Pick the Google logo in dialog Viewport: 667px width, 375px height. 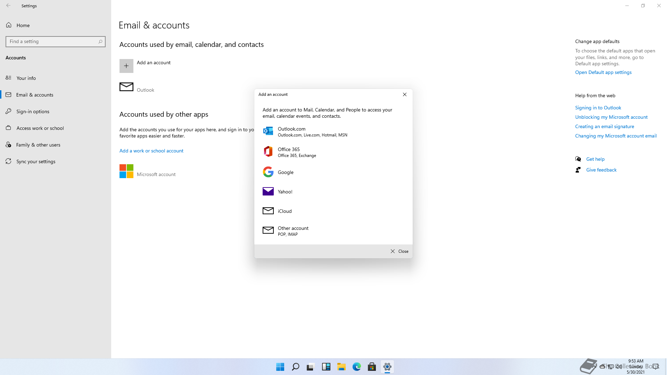click(x=268, y=172)
